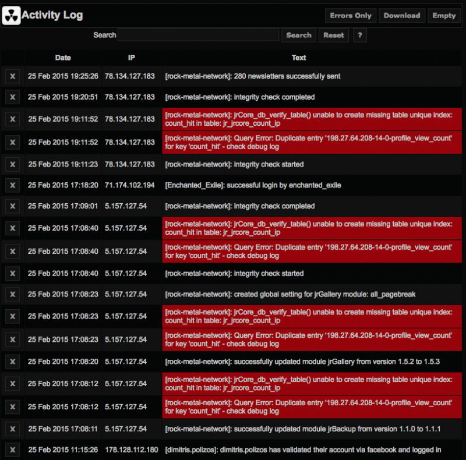
Task: Click the Date column header
Action: coord(63,58)
